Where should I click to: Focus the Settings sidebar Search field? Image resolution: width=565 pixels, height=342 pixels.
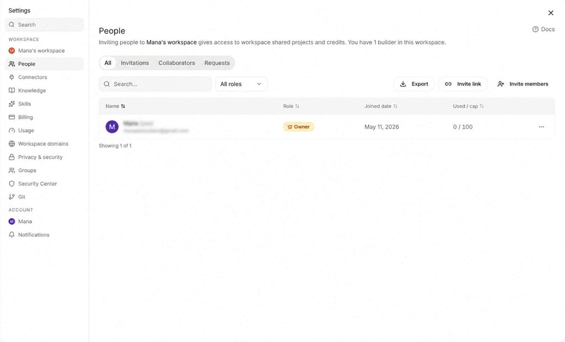pos(44,25)
